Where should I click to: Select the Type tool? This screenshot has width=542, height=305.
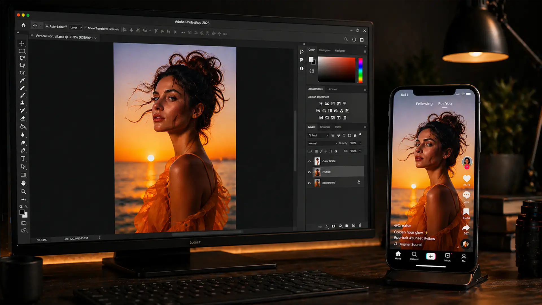click(23, 158)
